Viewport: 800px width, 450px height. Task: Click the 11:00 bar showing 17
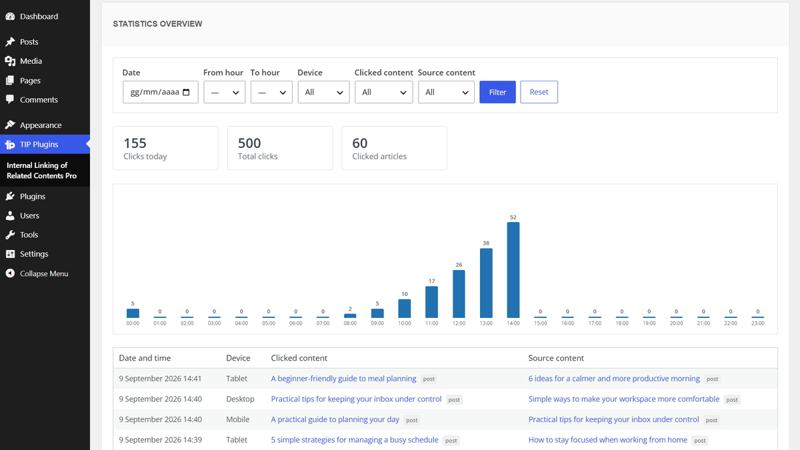[431, 302]
